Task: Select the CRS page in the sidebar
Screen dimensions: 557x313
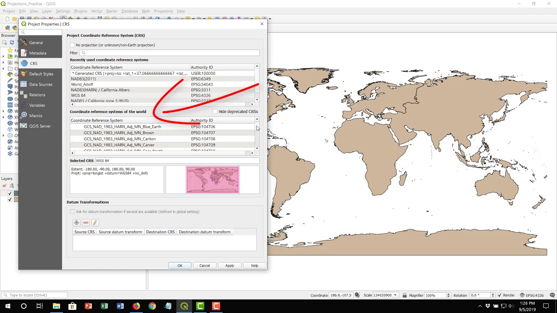Action: (40, 63)
